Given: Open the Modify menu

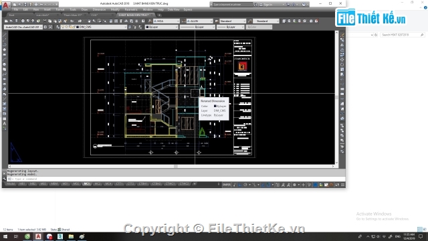Looking at the screenshot, I should tap(115, 9).
